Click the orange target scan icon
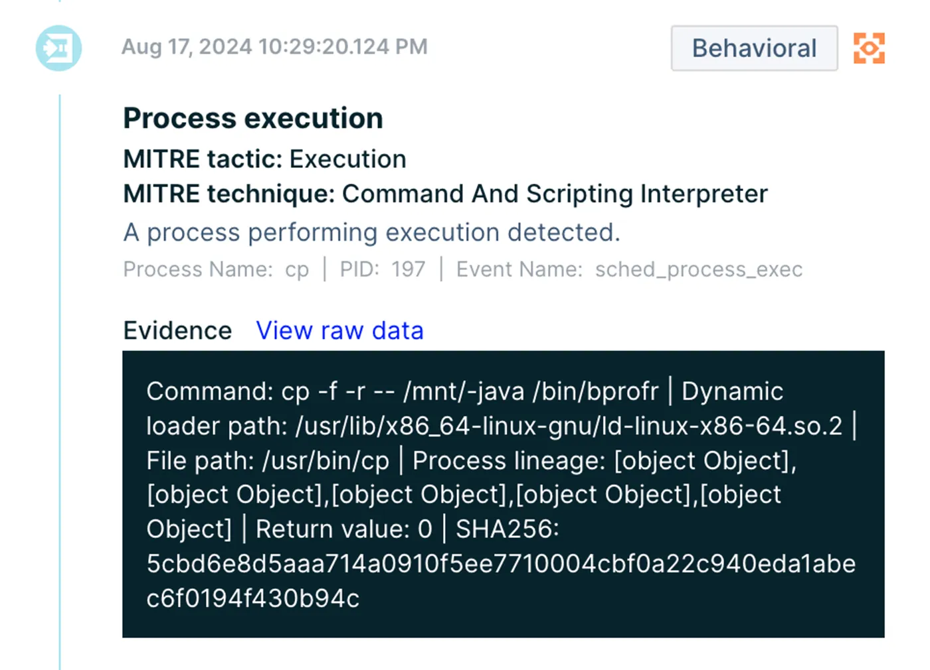 (869, 48)
